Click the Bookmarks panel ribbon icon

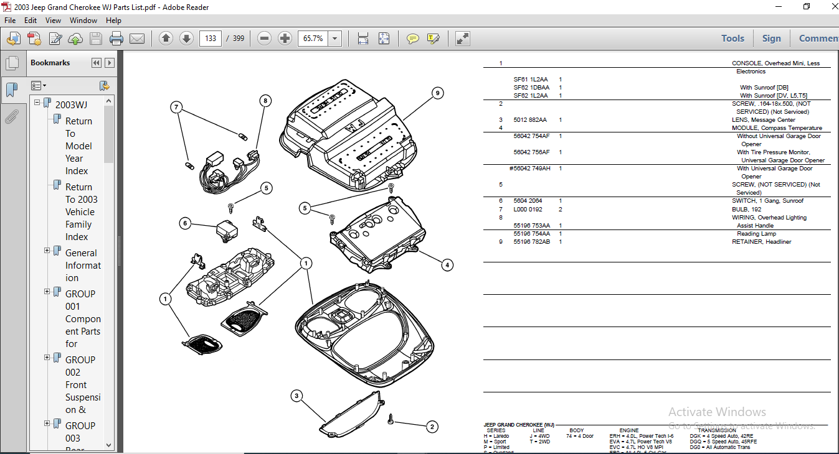point(12,91)
